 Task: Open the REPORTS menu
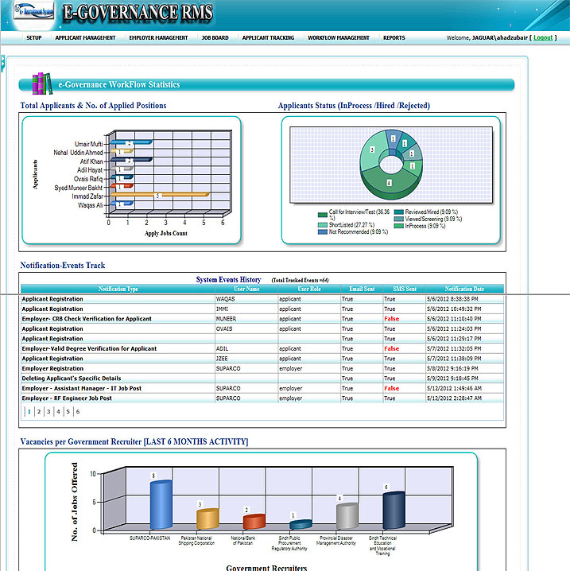[x=394, y=38]
